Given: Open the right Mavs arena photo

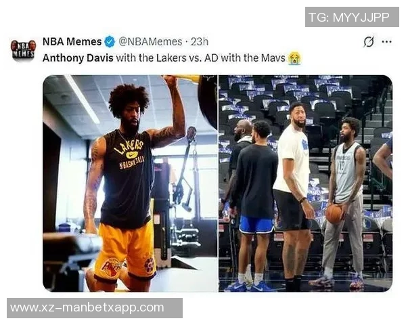Looking at the screenshot, I should 306,183.
